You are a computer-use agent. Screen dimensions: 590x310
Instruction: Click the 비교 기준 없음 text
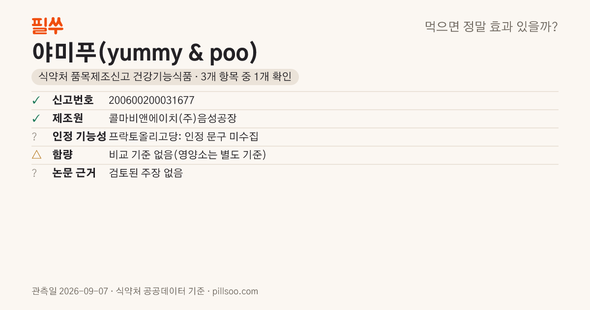(x=141, y=155)
